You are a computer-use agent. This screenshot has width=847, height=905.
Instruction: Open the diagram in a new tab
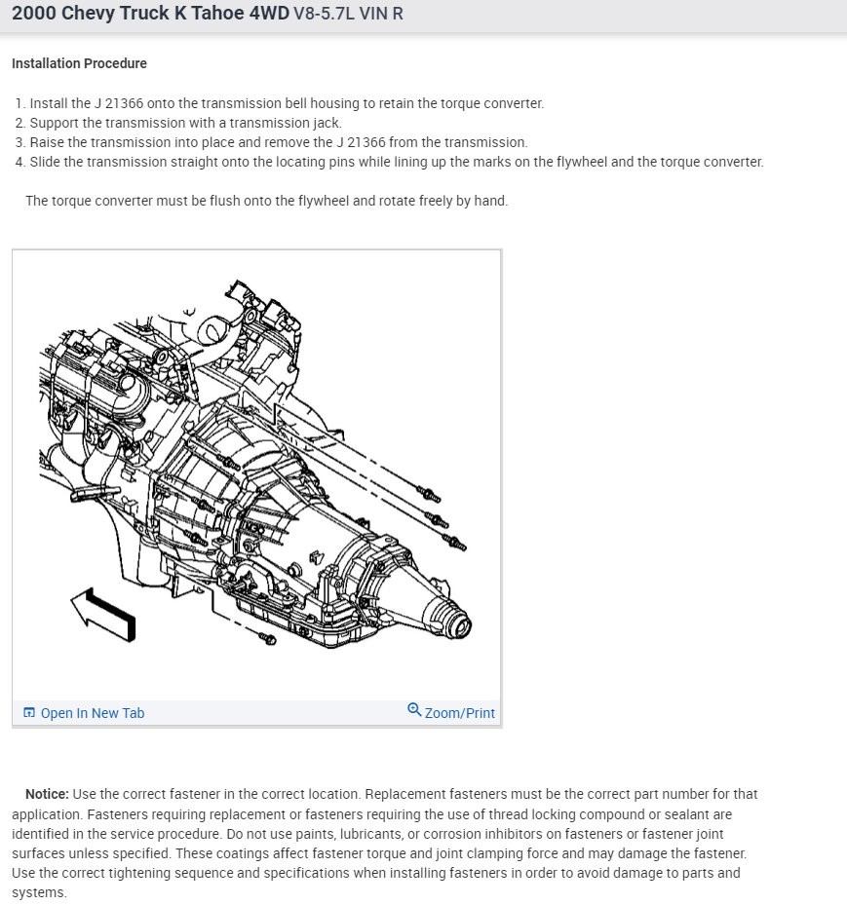click(92, 712)
